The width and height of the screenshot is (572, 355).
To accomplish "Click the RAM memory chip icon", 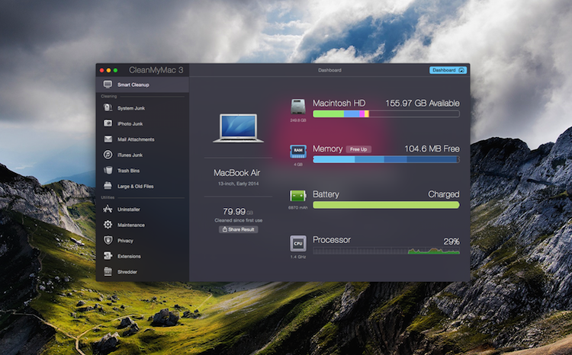I will click(x=298, y=152).
